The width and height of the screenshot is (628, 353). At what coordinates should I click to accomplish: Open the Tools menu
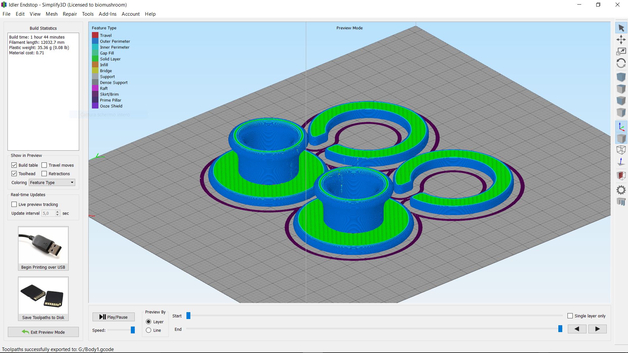pos(88,14)
